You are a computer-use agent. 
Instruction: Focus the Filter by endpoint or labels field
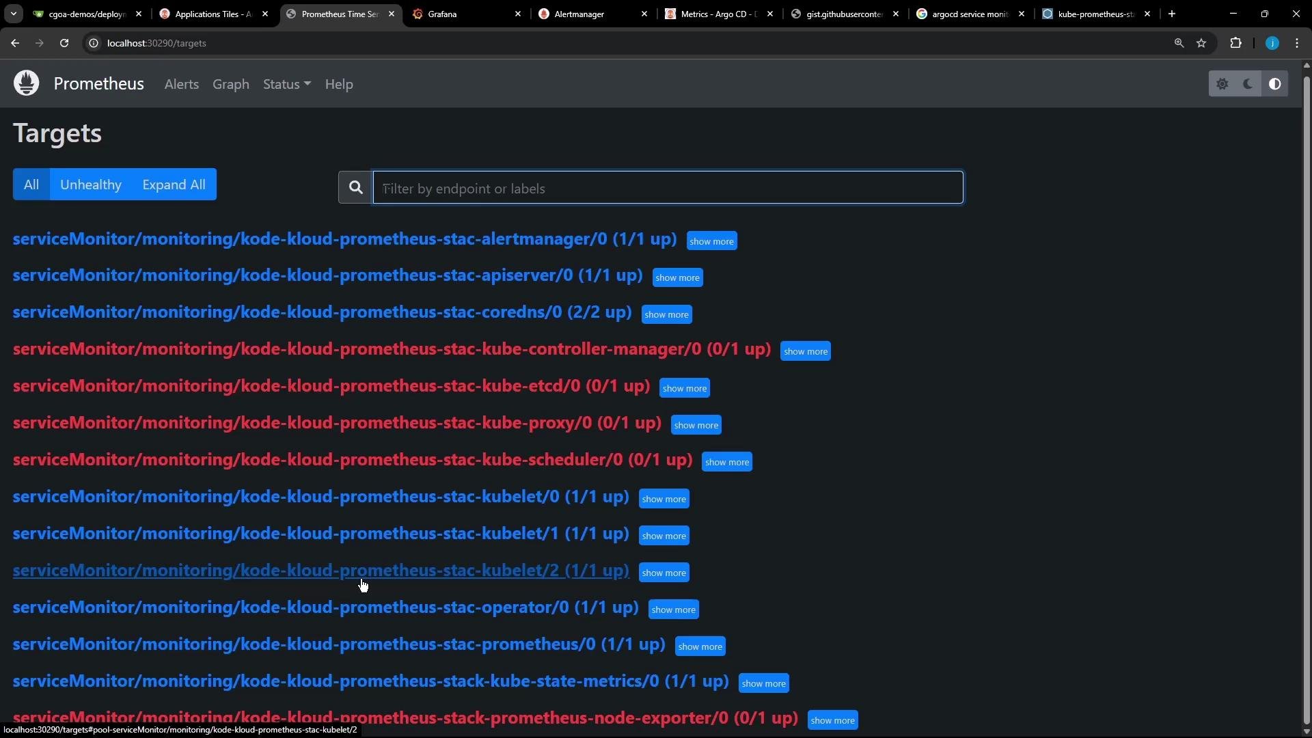(668, 188)
